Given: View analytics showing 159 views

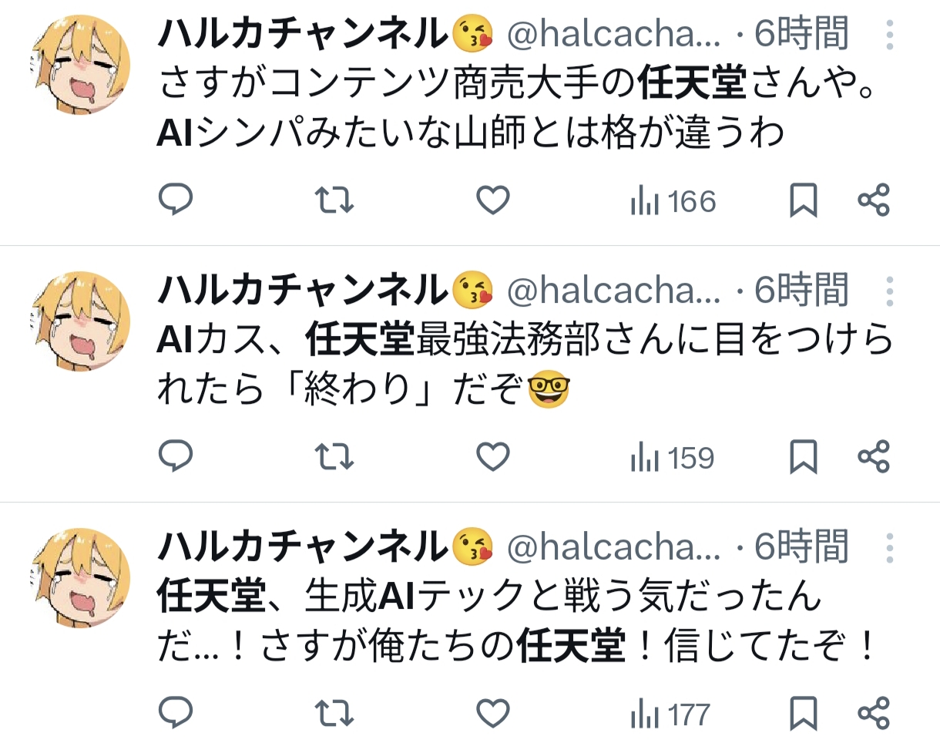Looking at the screenshot, I should point(673,459).
